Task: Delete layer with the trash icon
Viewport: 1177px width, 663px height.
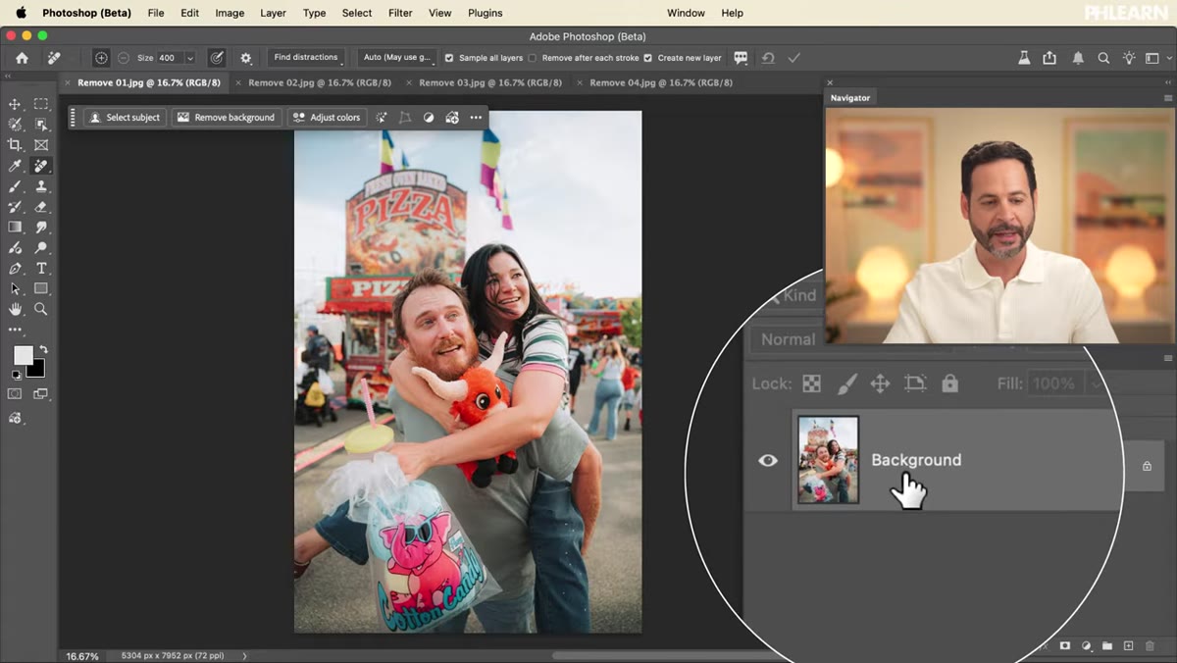Action: [1150, 646]
